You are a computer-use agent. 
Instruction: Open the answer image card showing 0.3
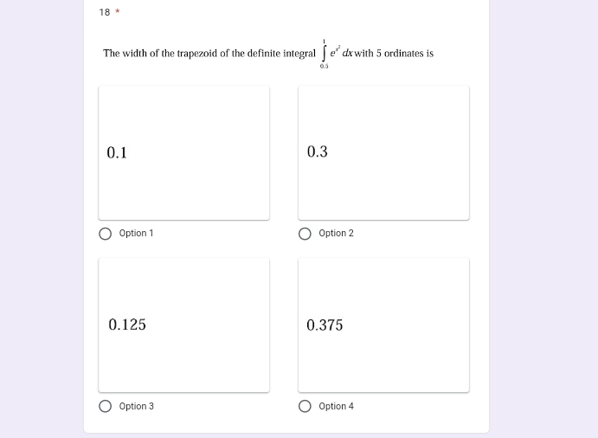(x=383, y=153)
